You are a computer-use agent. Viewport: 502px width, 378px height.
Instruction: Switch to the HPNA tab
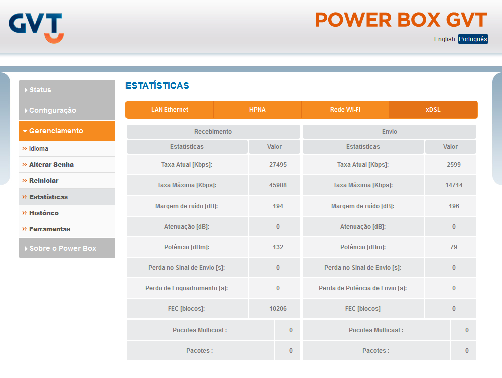258,110
